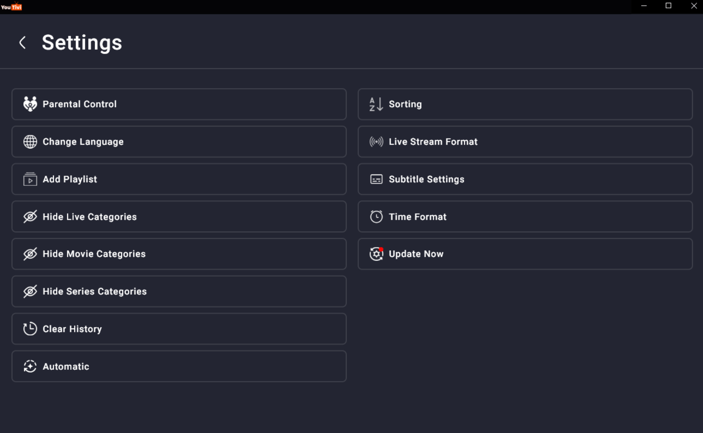
Task: Click the A-Z Sorting icon
Action: [x=376, y=104]
